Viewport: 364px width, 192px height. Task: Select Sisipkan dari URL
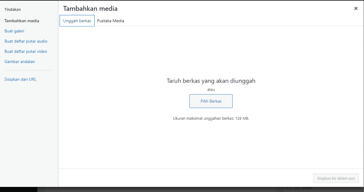coord(20,79)
